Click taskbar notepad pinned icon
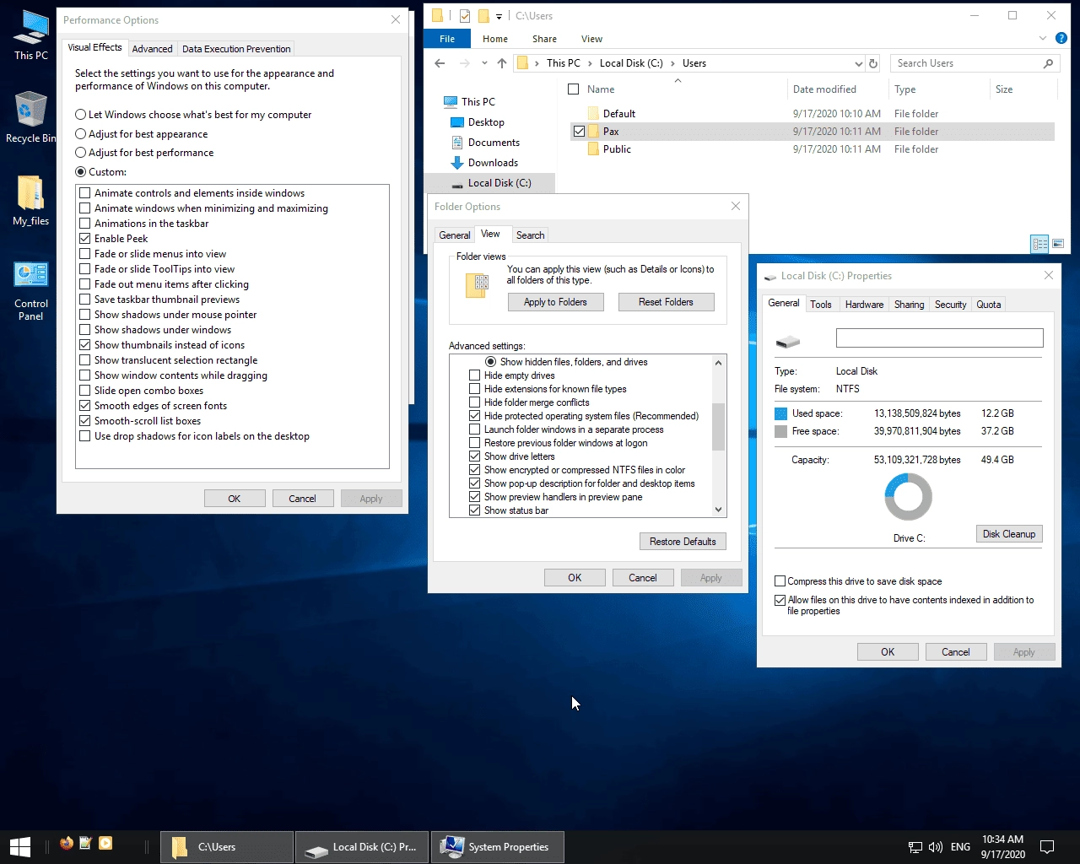This screenshot has width=1080, height=864. 85,843
